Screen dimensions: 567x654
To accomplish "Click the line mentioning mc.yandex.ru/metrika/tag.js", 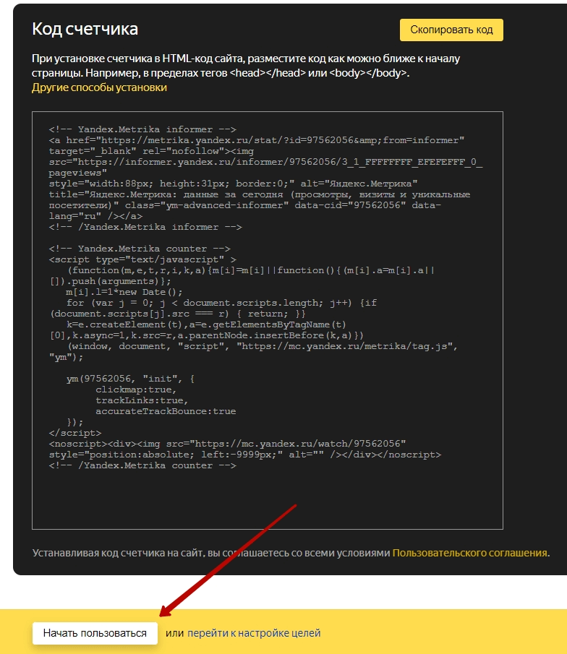I will pyautogui.click(x=263, y=346).
